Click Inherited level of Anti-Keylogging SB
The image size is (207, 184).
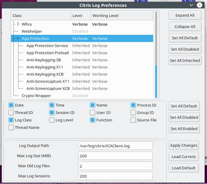coord(81,60)
